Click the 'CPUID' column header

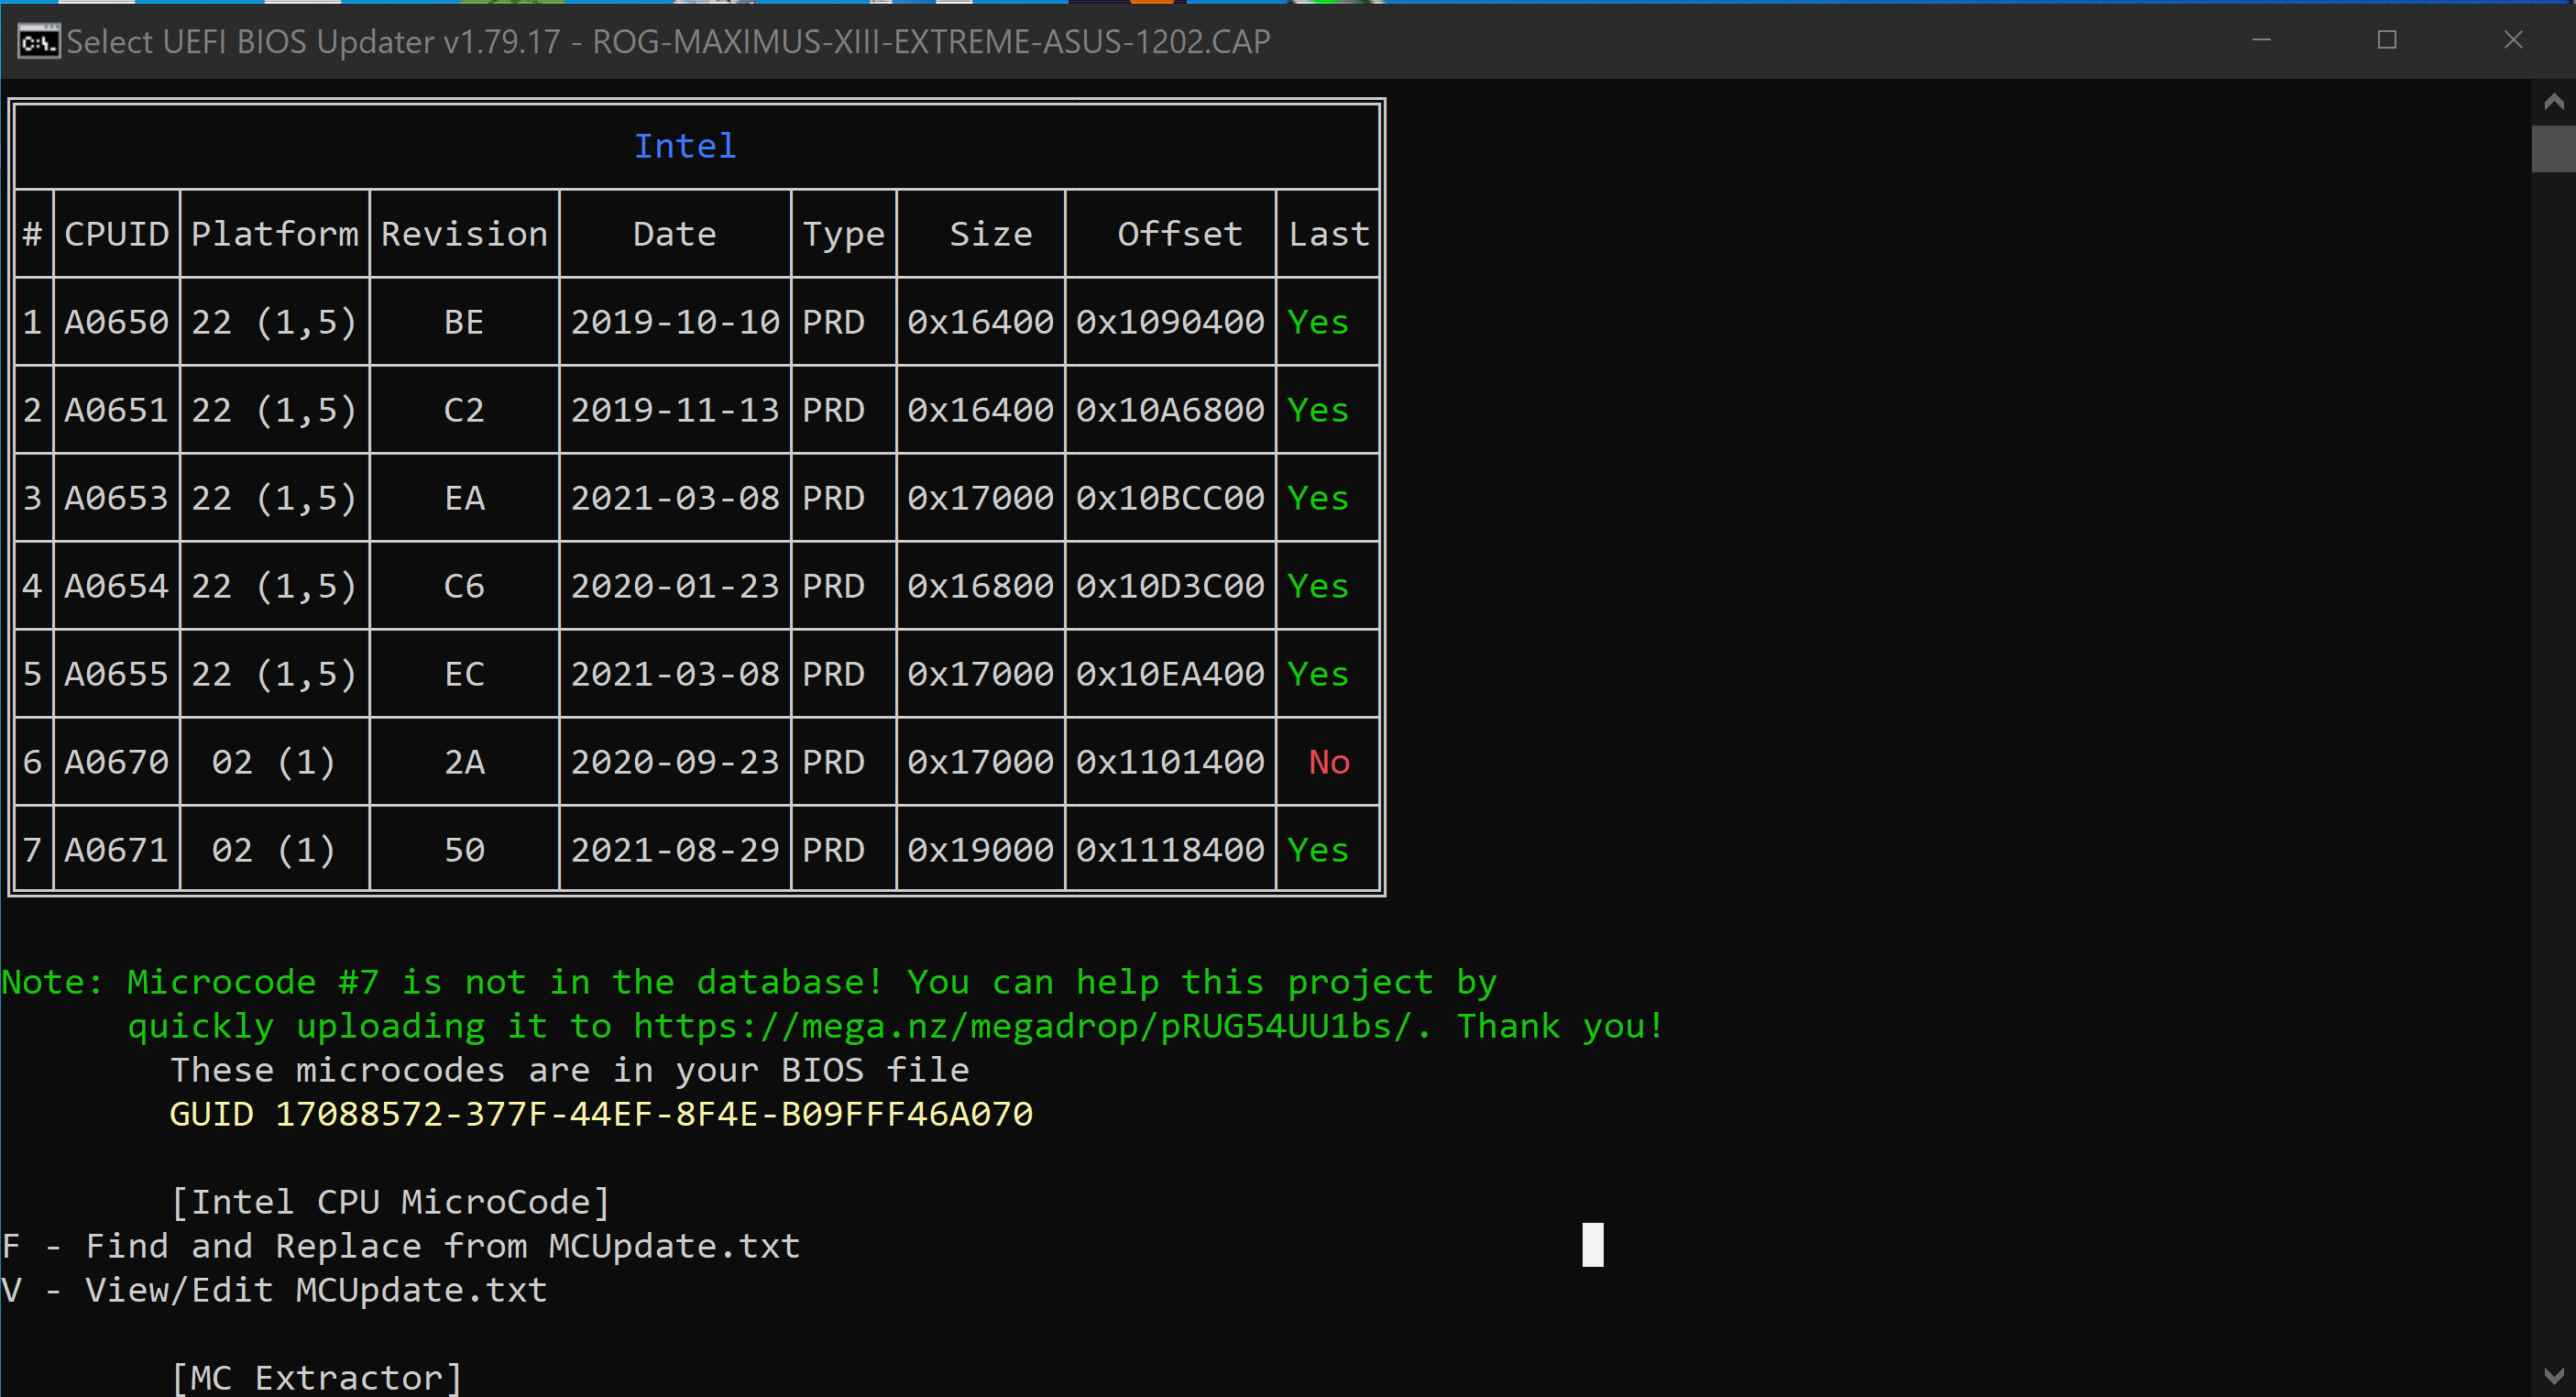tap(117, 234)
